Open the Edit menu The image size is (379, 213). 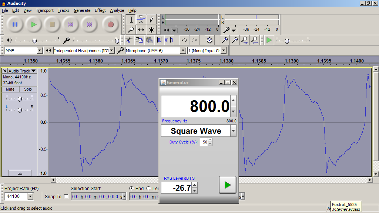[x=16, y=10]
